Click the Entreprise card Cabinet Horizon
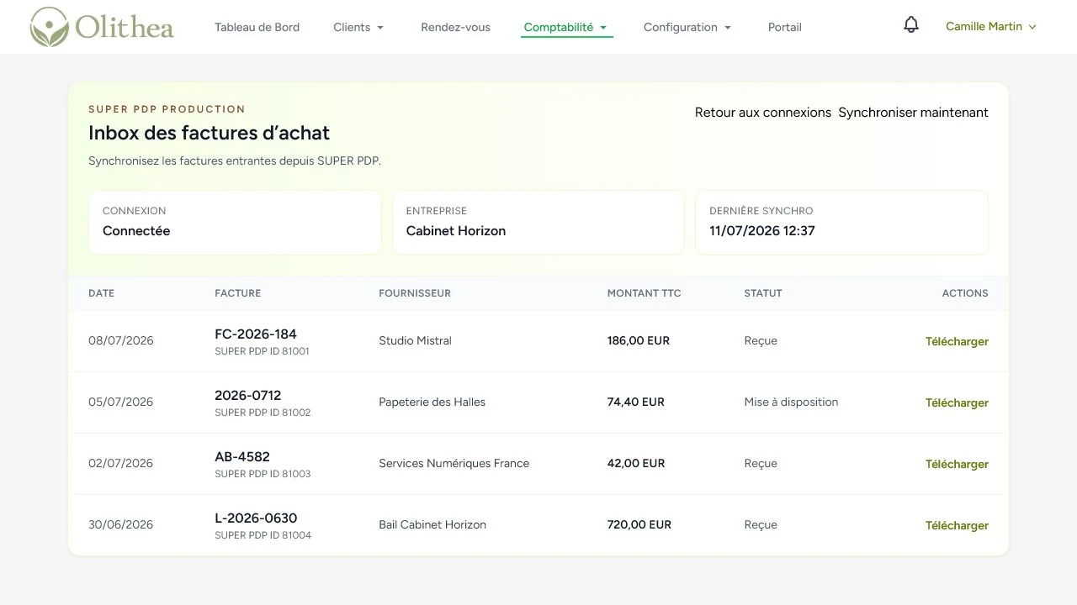 538,222
